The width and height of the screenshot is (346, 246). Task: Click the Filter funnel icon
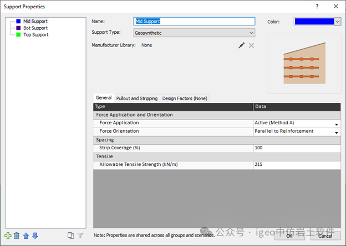pyautogui.click(x=80, y=235)
